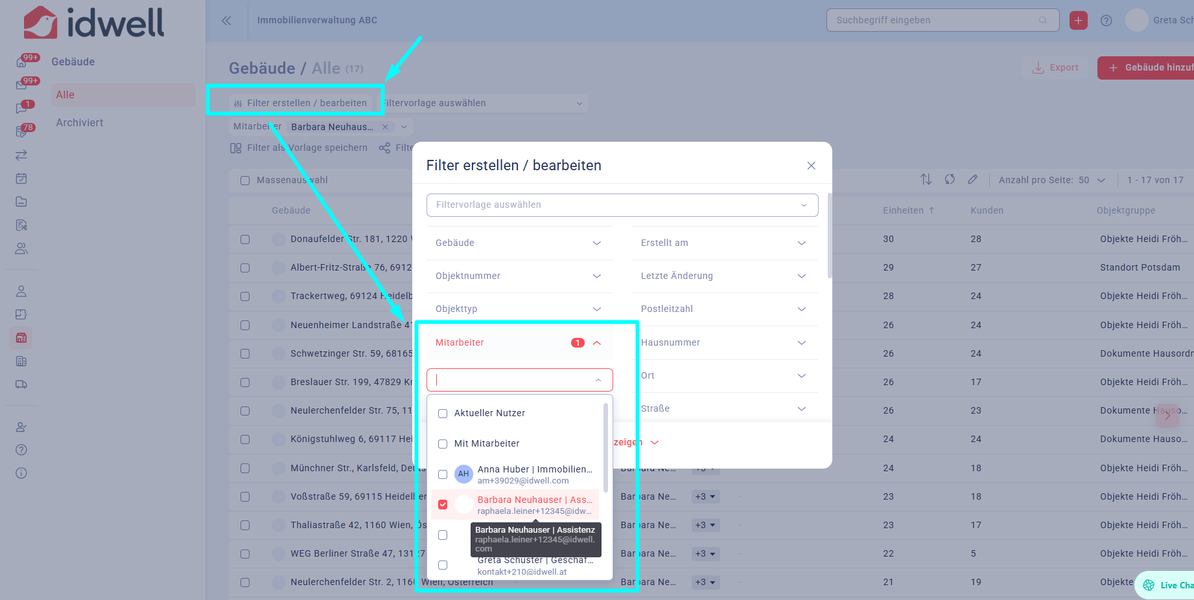Click the share icon beside Filter als Vorlage speichern
The height and width of the screenshot is (600, 1194).
(384, 148)
